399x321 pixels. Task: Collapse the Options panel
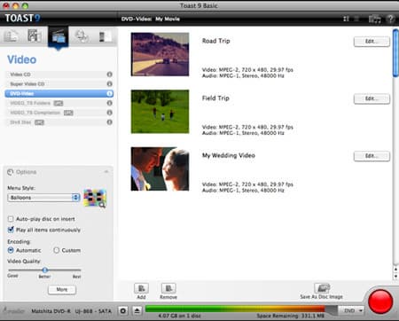click(x=106, y=171)
